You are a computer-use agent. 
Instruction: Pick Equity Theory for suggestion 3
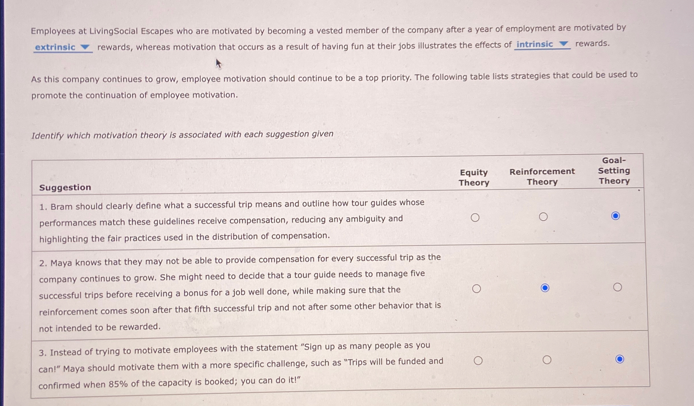coord(478,361)
